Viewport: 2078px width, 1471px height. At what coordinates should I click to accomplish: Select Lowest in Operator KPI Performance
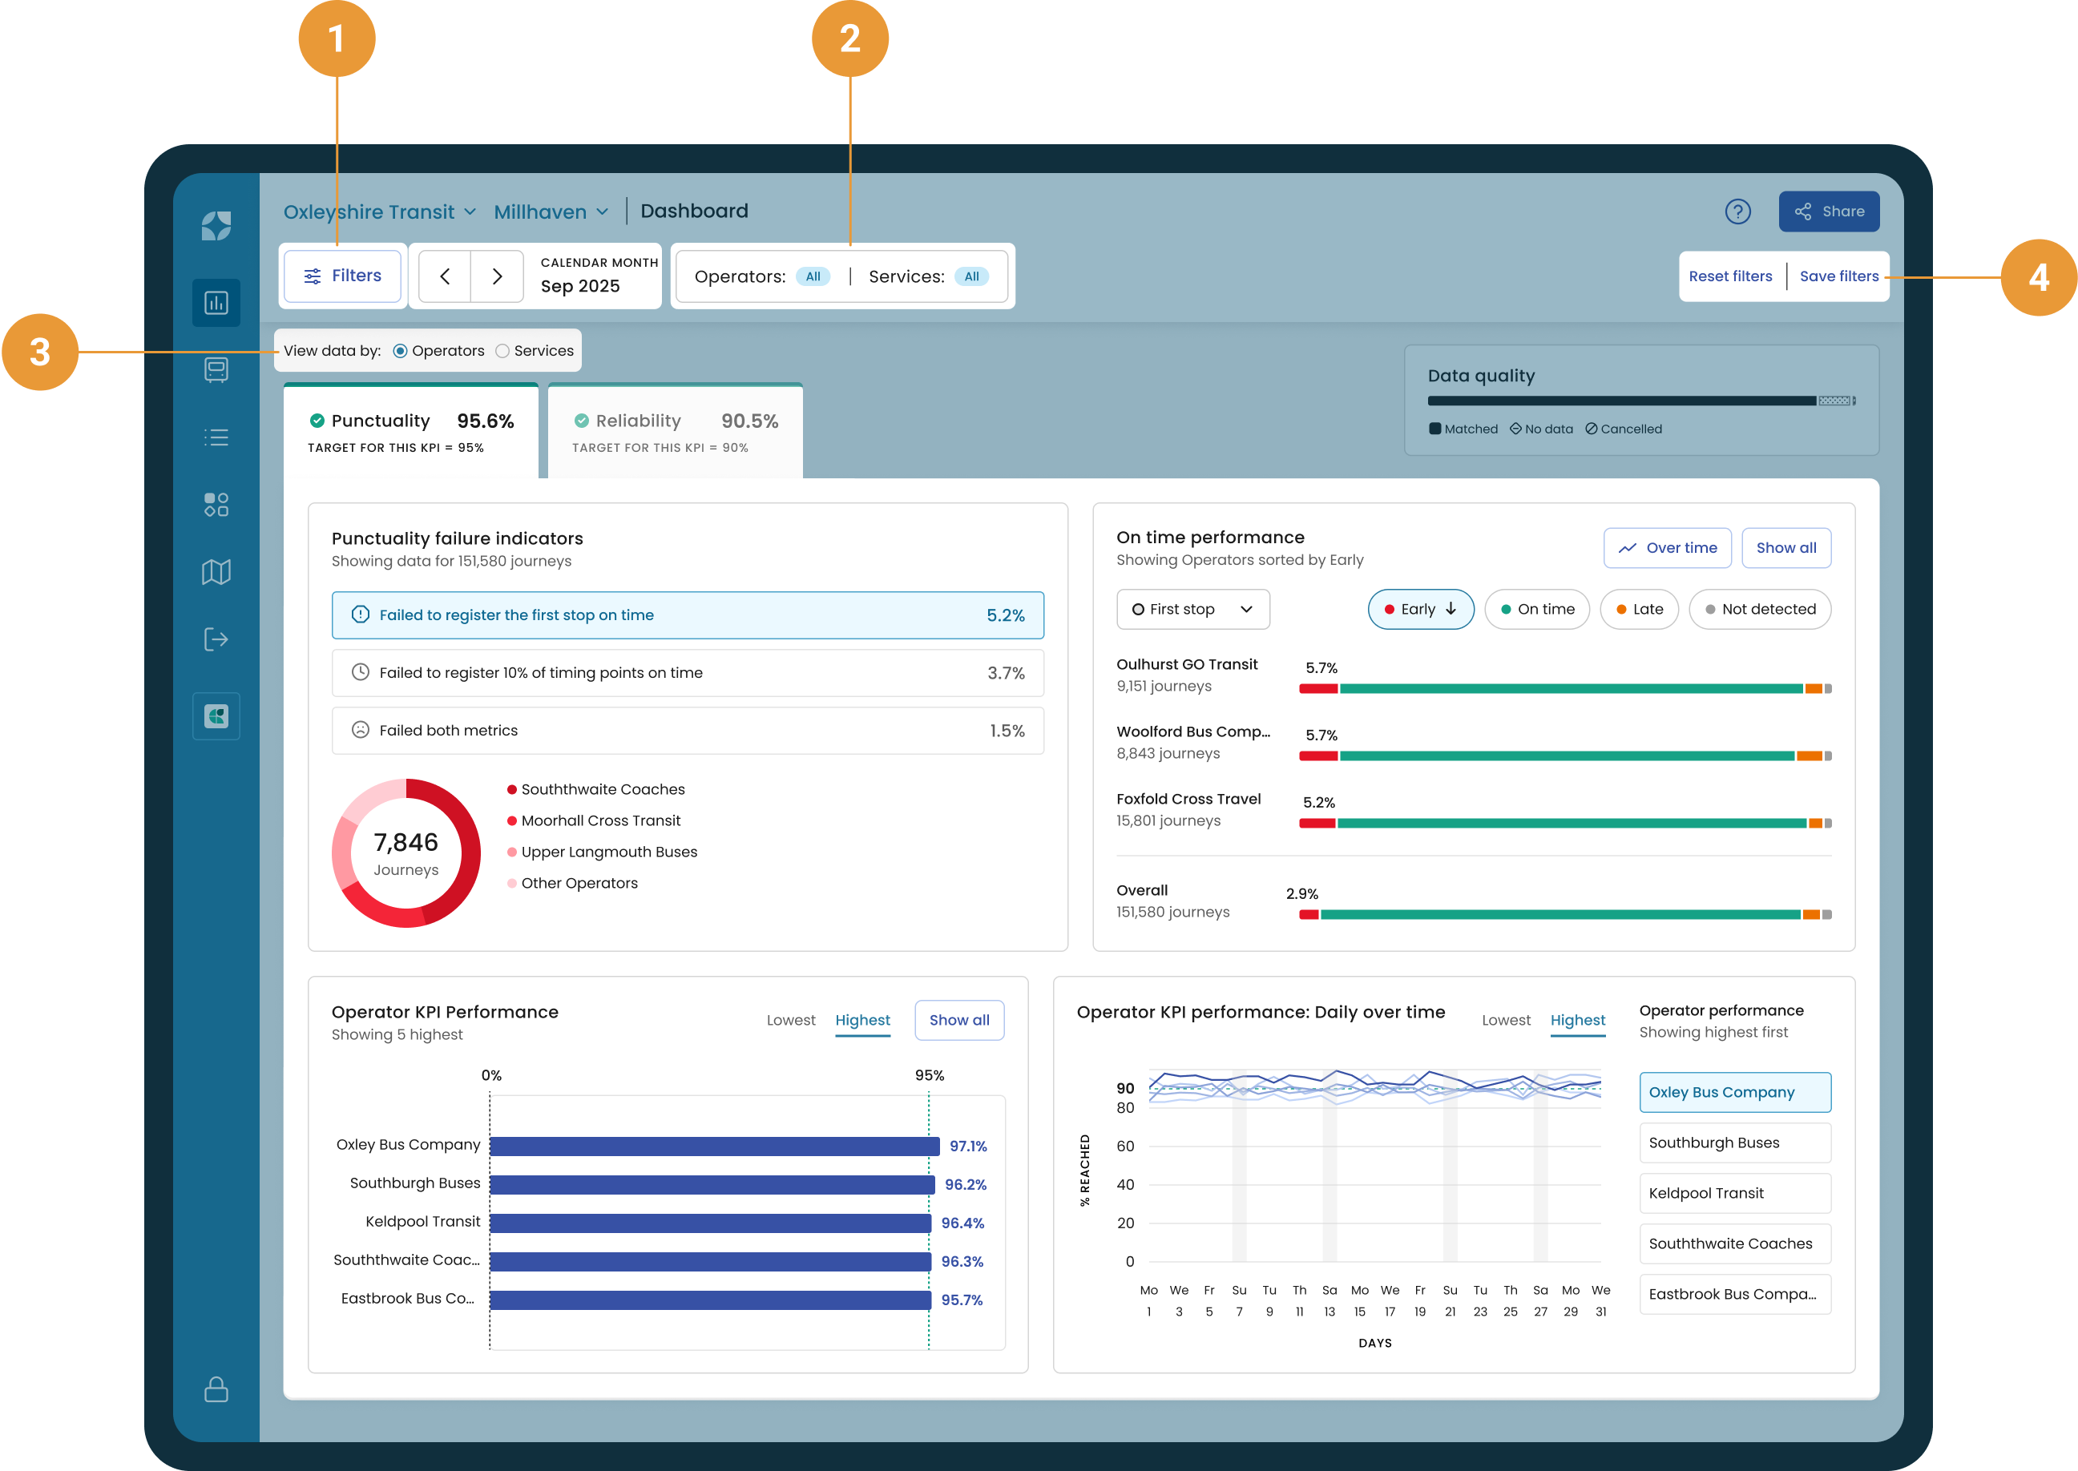click(790, 1020)
